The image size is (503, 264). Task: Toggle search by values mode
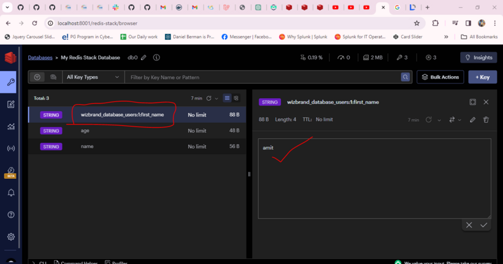(53, 77)
